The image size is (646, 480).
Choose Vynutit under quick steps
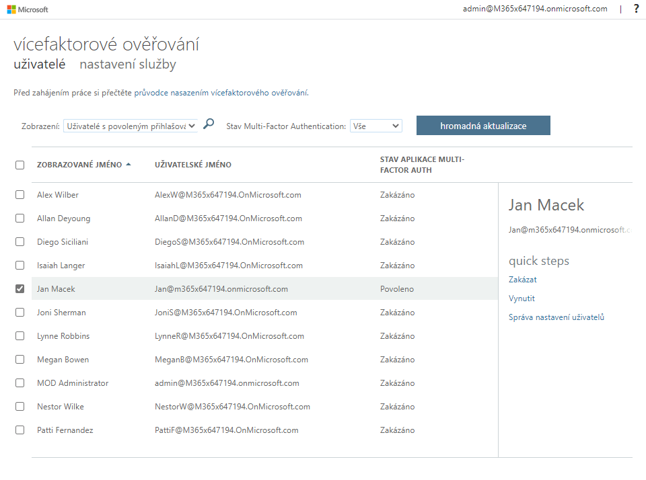tap(522, 298)
